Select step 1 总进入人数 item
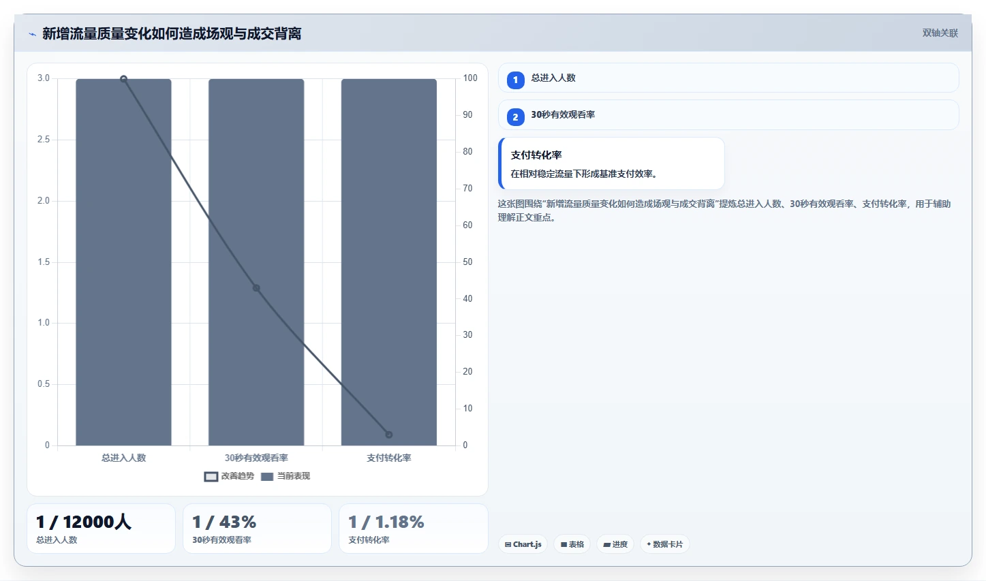986x581 pixels. pyautogui.click(x=728, y=78)
